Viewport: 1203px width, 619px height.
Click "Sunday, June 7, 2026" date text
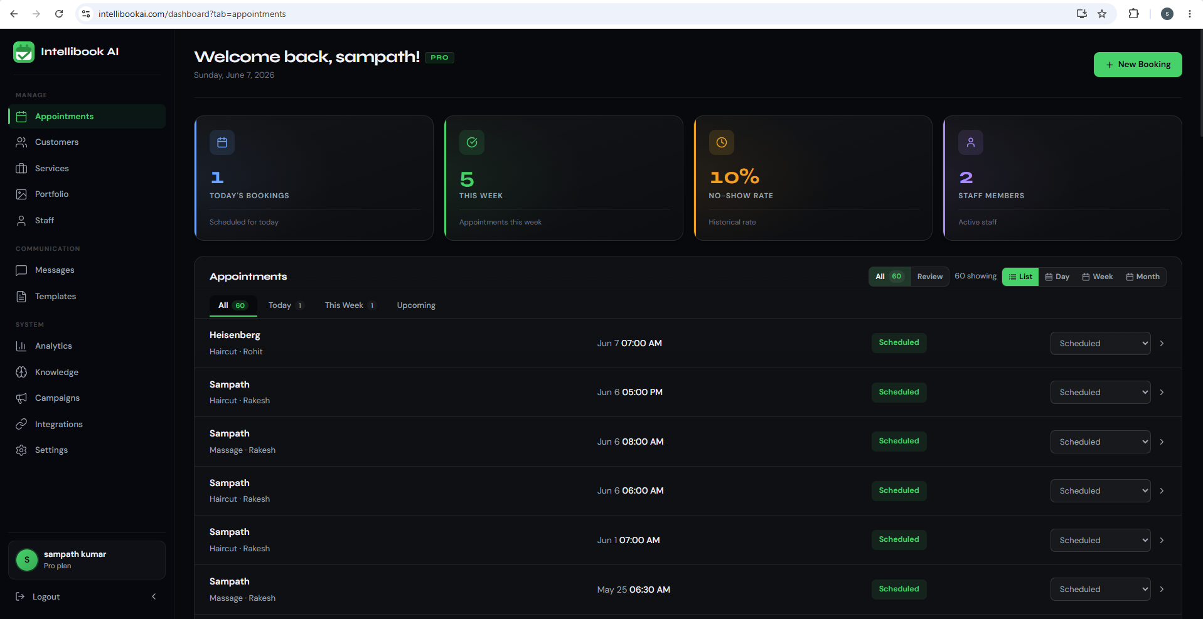[x=234, y=75]
